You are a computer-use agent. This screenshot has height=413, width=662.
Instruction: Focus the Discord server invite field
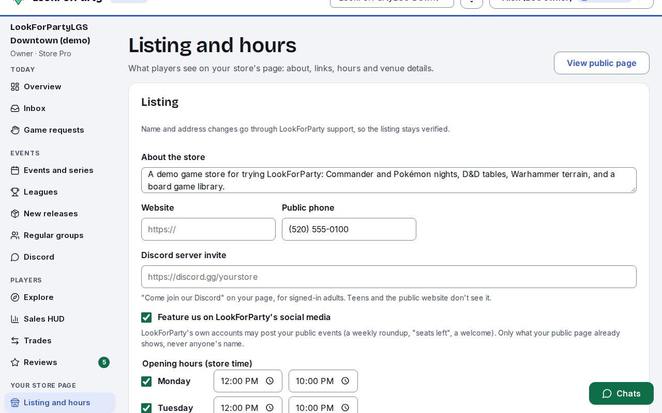pos(389,277)
